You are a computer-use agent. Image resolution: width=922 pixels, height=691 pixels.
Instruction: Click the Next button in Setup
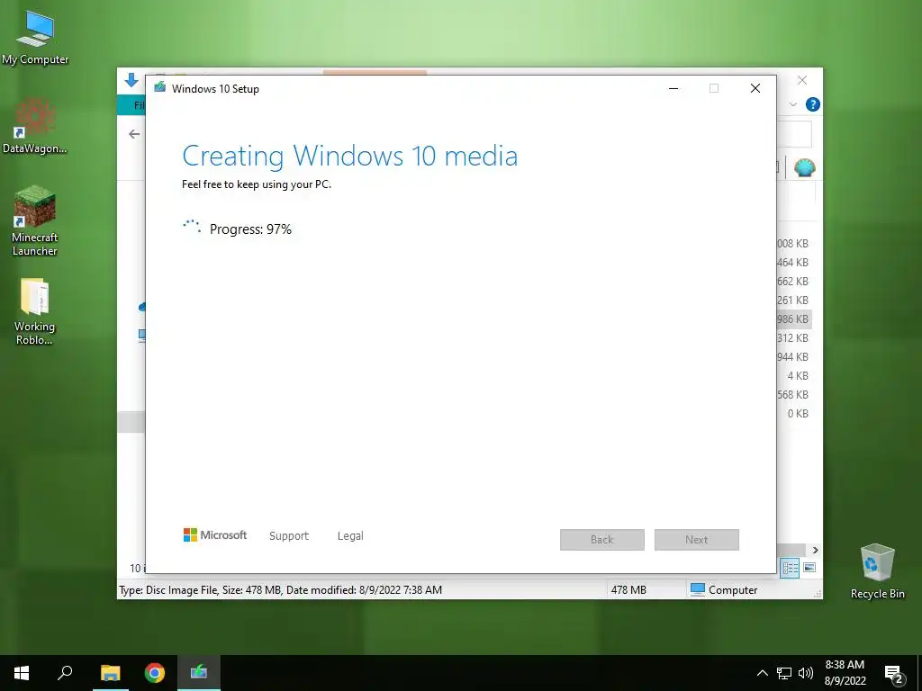(x=697, y=540)
